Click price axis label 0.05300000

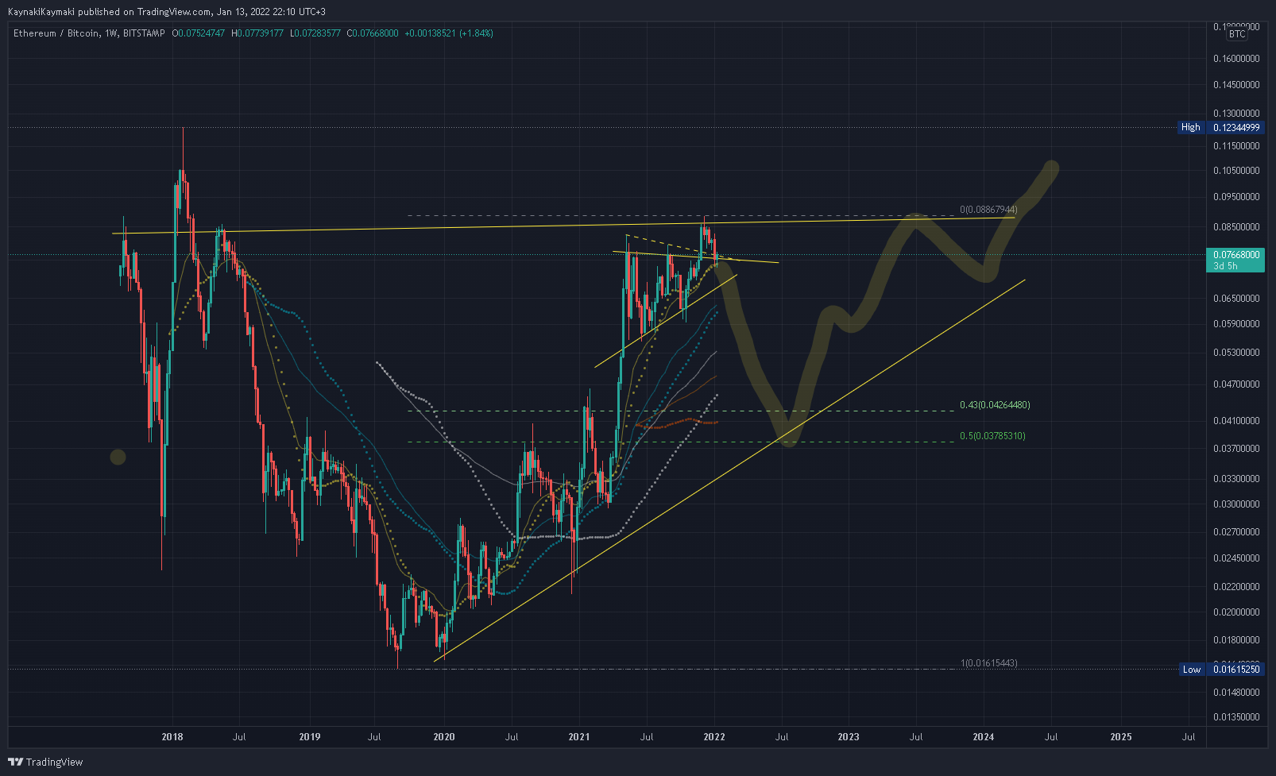point(1236,353)
